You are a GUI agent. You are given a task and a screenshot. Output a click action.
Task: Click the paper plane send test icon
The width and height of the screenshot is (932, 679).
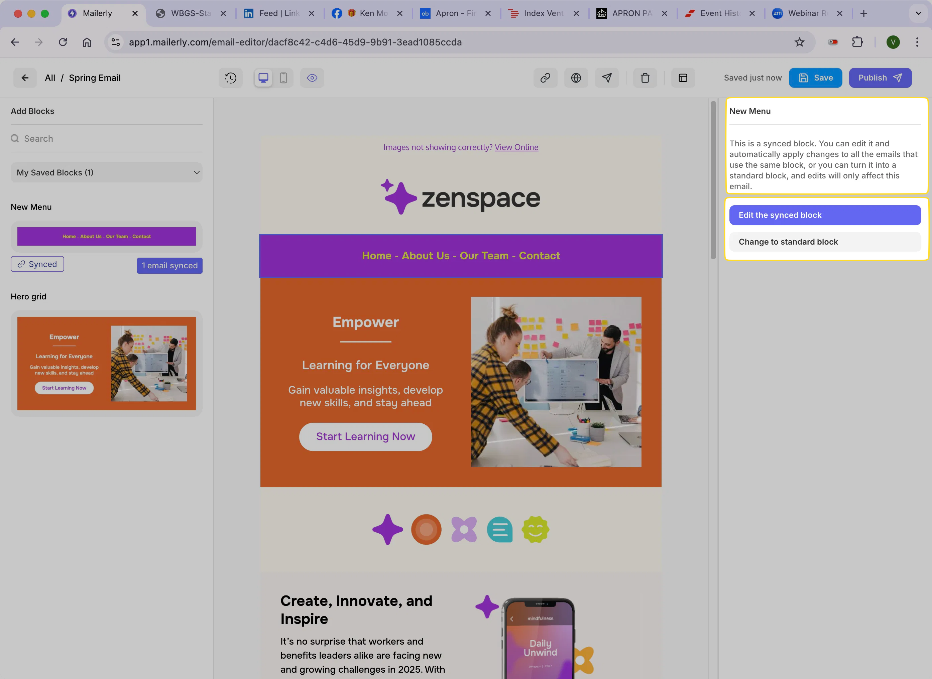[x=607, y=78]
